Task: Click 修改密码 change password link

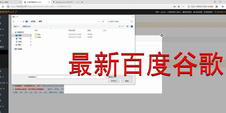Action: [172, 12]
